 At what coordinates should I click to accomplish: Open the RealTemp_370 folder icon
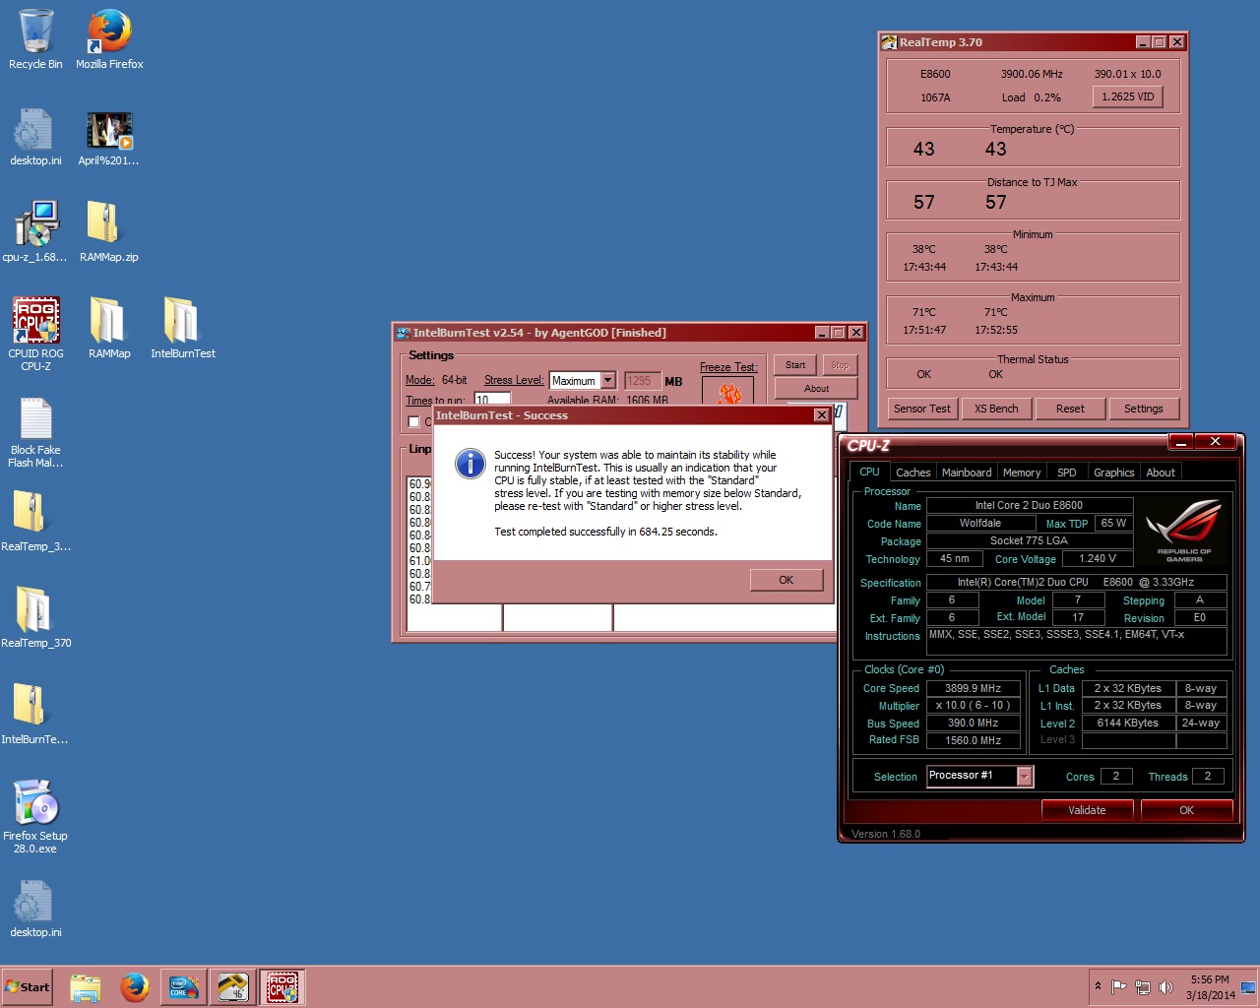tap(35, 618)
